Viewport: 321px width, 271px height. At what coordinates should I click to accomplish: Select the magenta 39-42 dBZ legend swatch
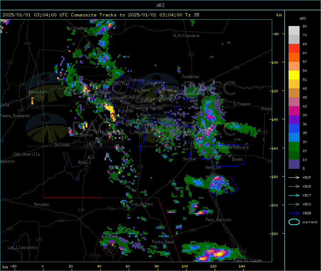(294, 110)
